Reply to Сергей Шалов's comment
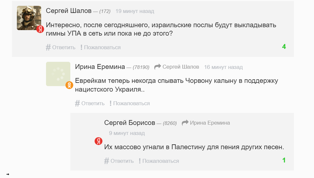This screenshot has width=314, height=178. click(64, 47)
